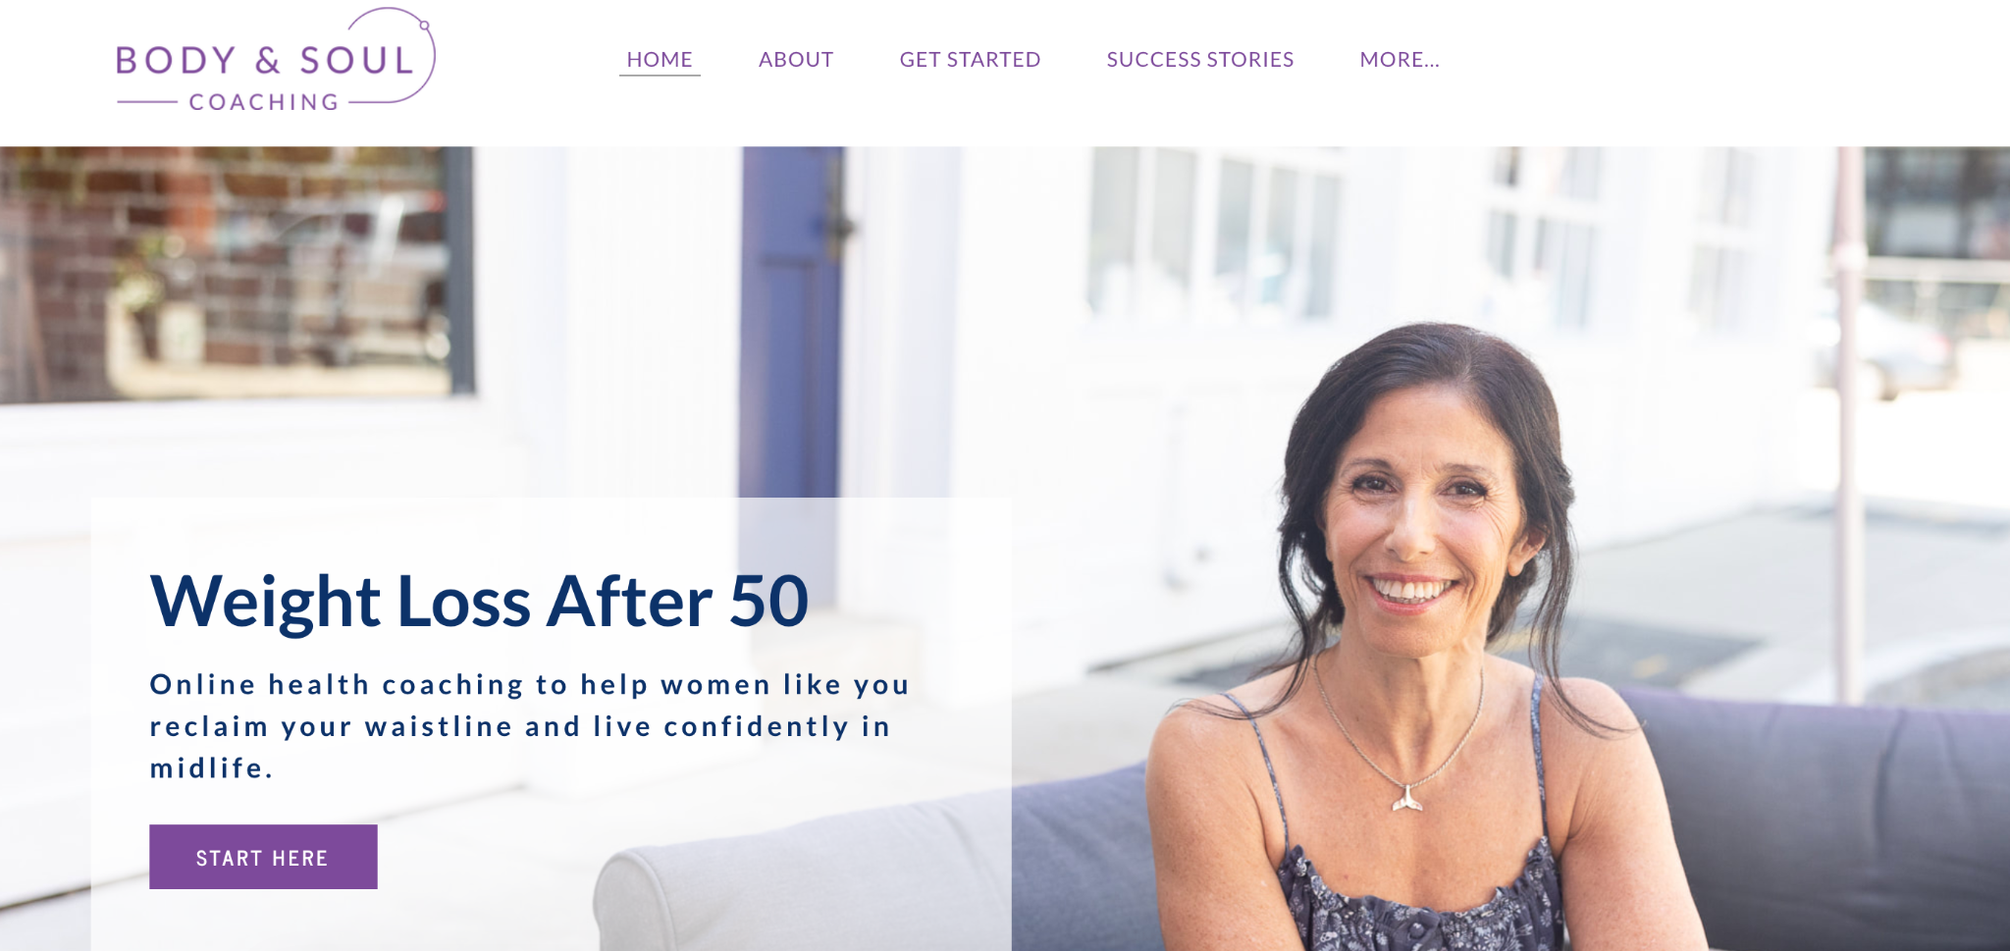Click the Body & Soul Coaching logo
The width and height of the screenshot is (2010, 951).
coord(276,60)
